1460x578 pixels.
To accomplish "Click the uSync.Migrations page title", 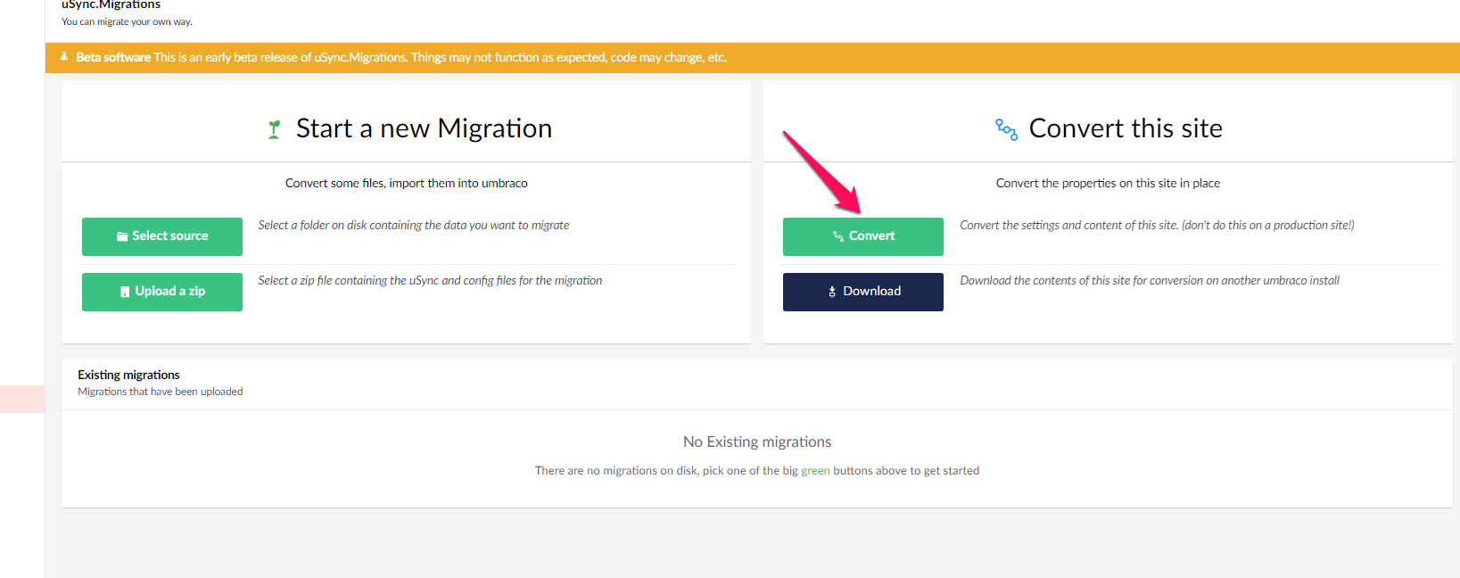I will click(111, 5).
